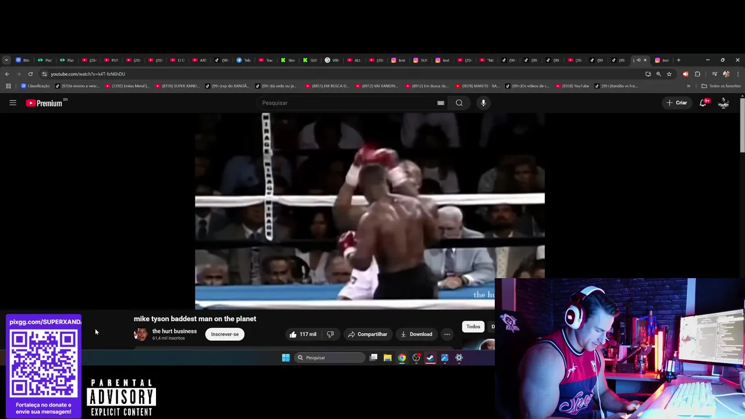Click the YouTube search magnifier button
Viewport: 745px width, 419px height.
[459, 103]
